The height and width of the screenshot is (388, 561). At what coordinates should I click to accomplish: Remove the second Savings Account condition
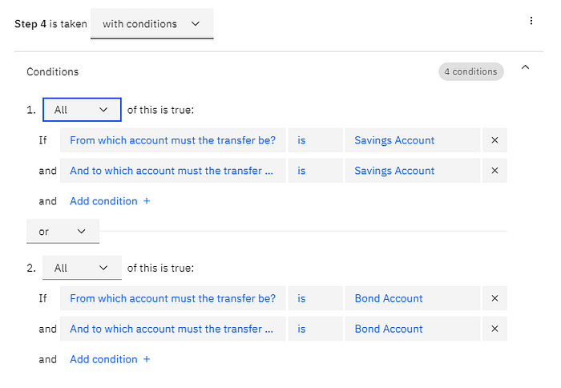494,171
